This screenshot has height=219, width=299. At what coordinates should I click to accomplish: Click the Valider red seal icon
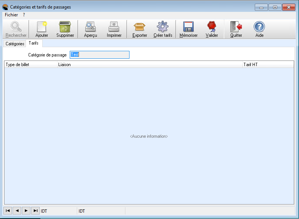(x=211, y=29)
